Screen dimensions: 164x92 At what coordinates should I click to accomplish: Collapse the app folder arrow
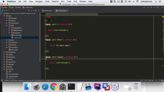click(4, 16)
